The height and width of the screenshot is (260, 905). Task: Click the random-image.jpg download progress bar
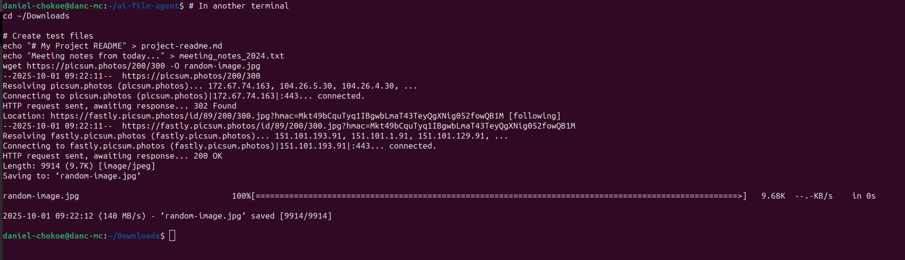coord(499,196)
